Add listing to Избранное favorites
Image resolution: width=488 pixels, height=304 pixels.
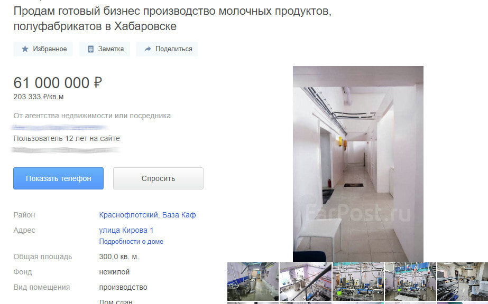(43, 49)
